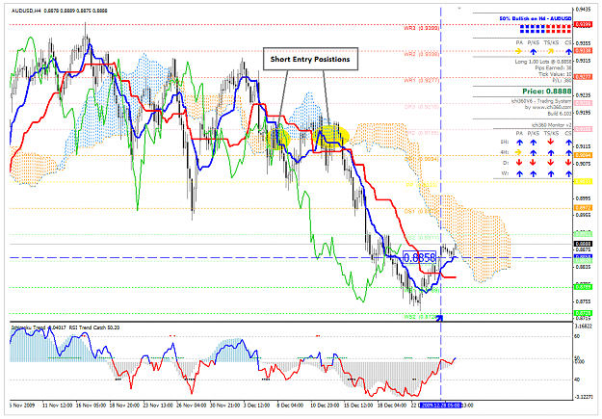Screen dimensions: 602x419
Task: Click the D row P/KS red down arrow
Action: [534, 163]
